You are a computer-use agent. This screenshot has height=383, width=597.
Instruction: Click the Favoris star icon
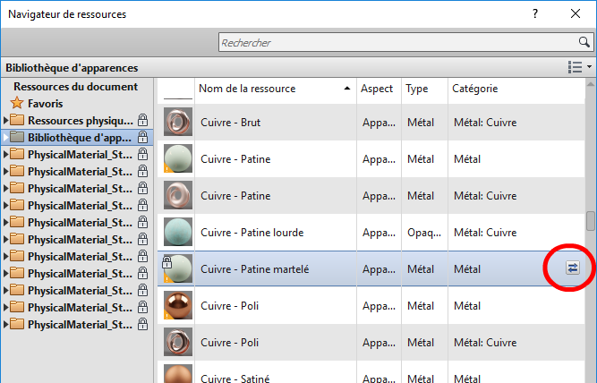pos(16,103)
